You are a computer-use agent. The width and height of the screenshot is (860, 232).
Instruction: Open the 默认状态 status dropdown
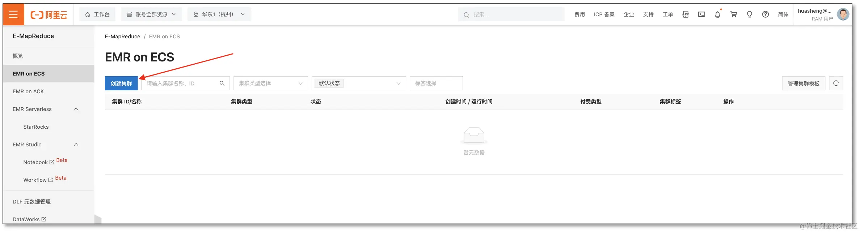pos(359,83)
